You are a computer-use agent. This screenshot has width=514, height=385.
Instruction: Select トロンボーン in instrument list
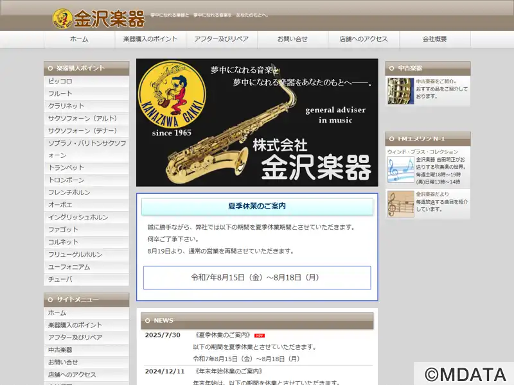(x=87, y=180)
